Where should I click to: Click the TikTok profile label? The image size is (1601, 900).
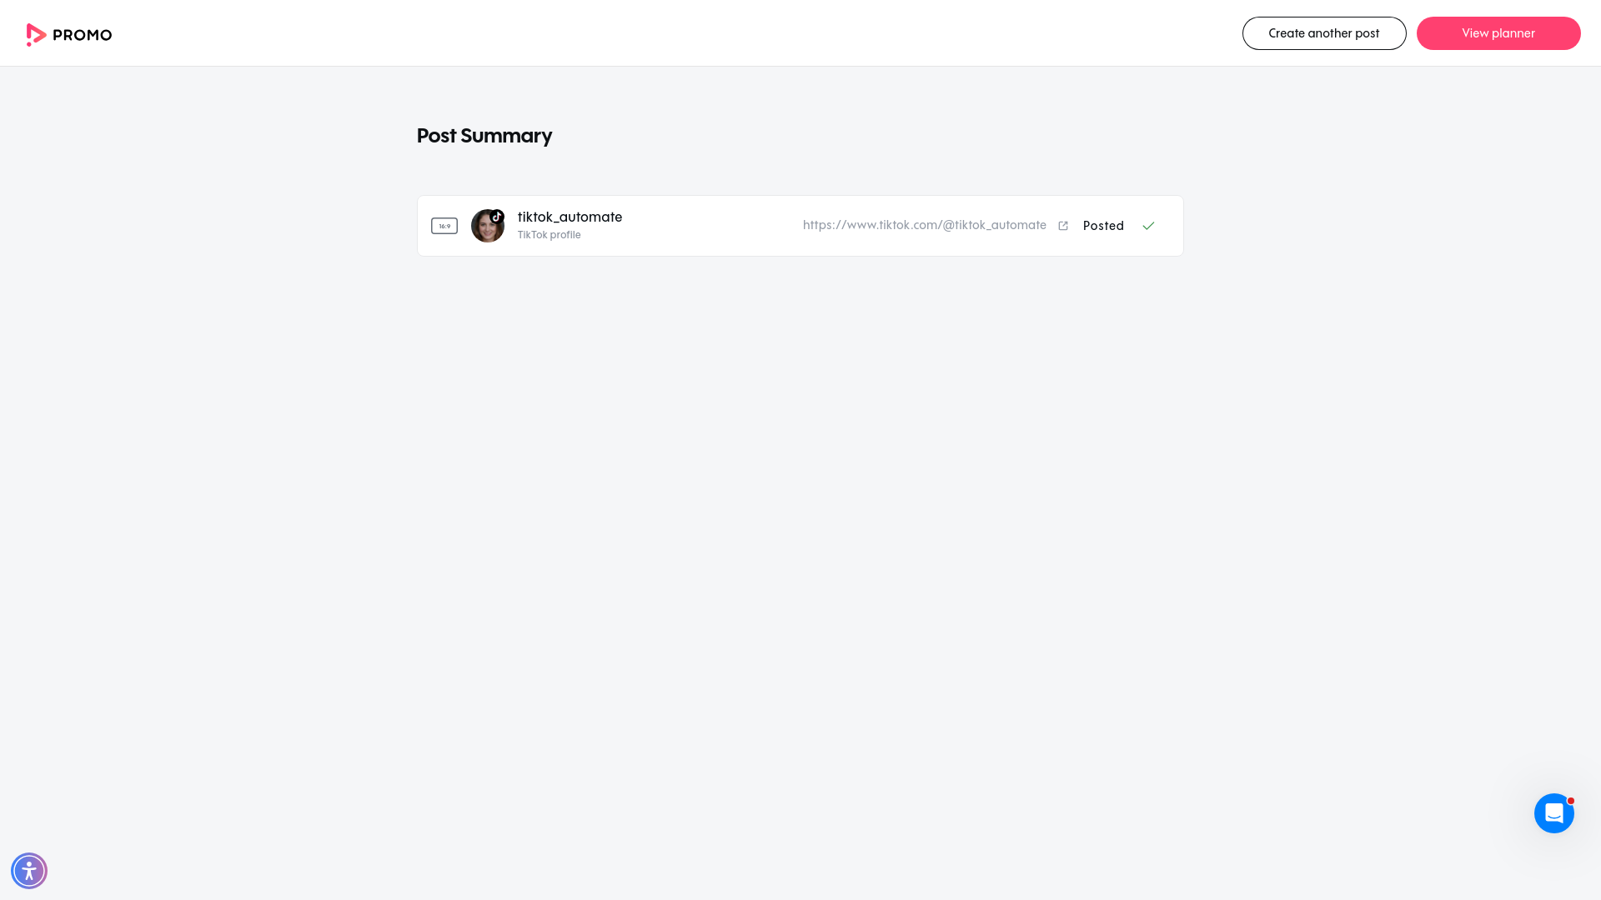point(549,234)
